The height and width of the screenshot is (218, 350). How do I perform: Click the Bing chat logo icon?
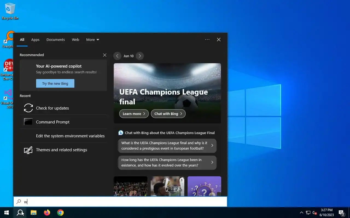(x=121, y=133)
